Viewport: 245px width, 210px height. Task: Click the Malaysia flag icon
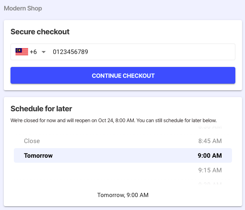click(22, 52)
